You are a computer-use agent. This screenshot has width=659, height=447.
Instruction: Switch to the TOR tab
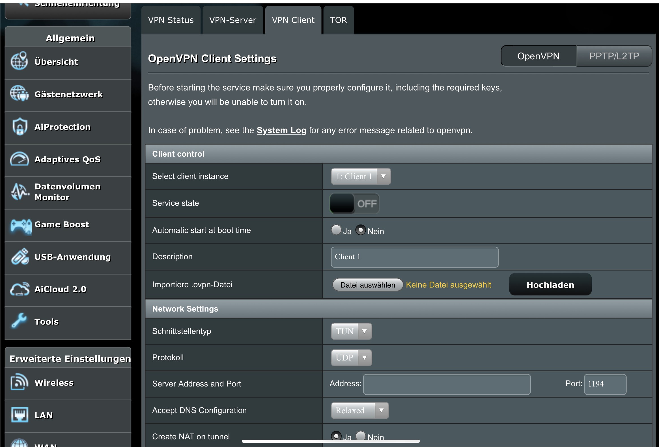(338, 20)
